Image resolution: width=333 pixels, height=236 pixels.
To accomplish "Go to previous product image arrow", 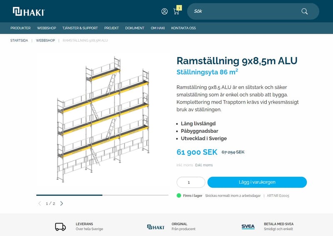I will pyautogui.click(x=40, y=204).
